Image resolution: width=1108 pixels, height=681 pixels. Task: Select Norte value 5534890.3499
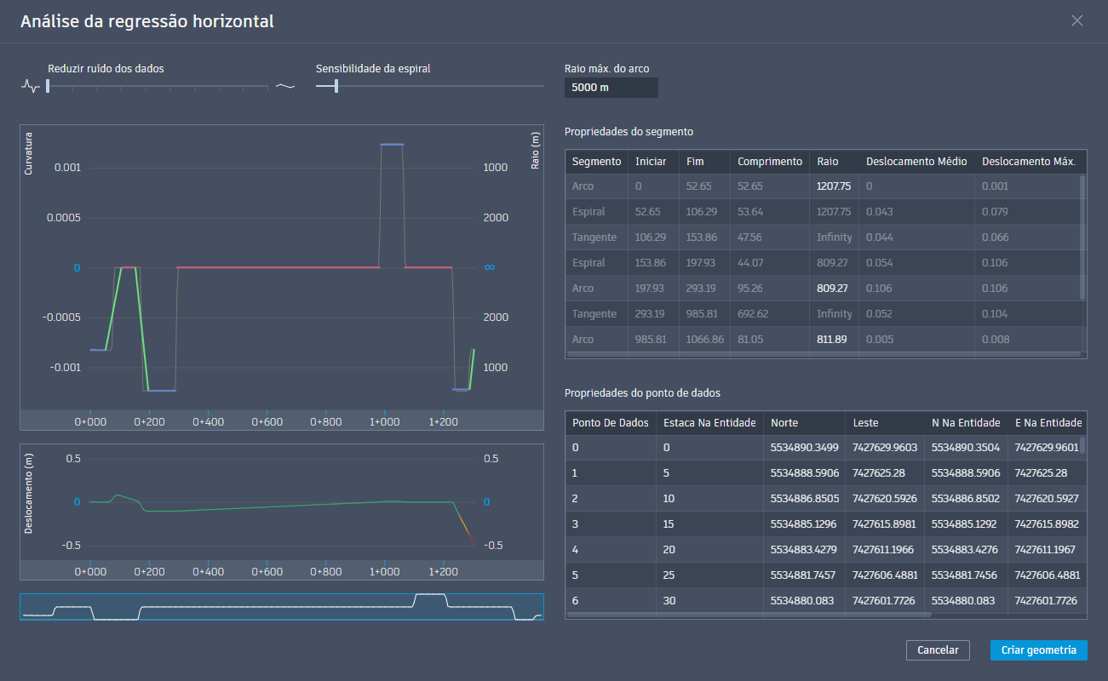tap(804, 448)
